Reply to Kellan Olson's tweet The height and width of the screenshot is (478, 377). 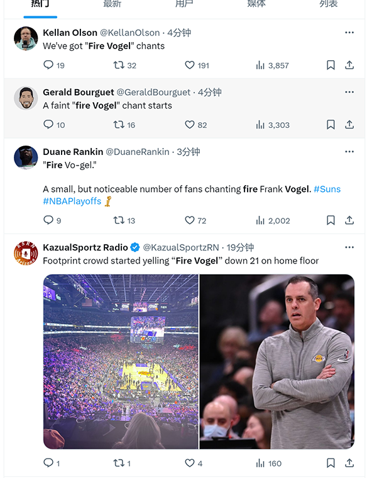pyautogui.click(x=48, y=65)
